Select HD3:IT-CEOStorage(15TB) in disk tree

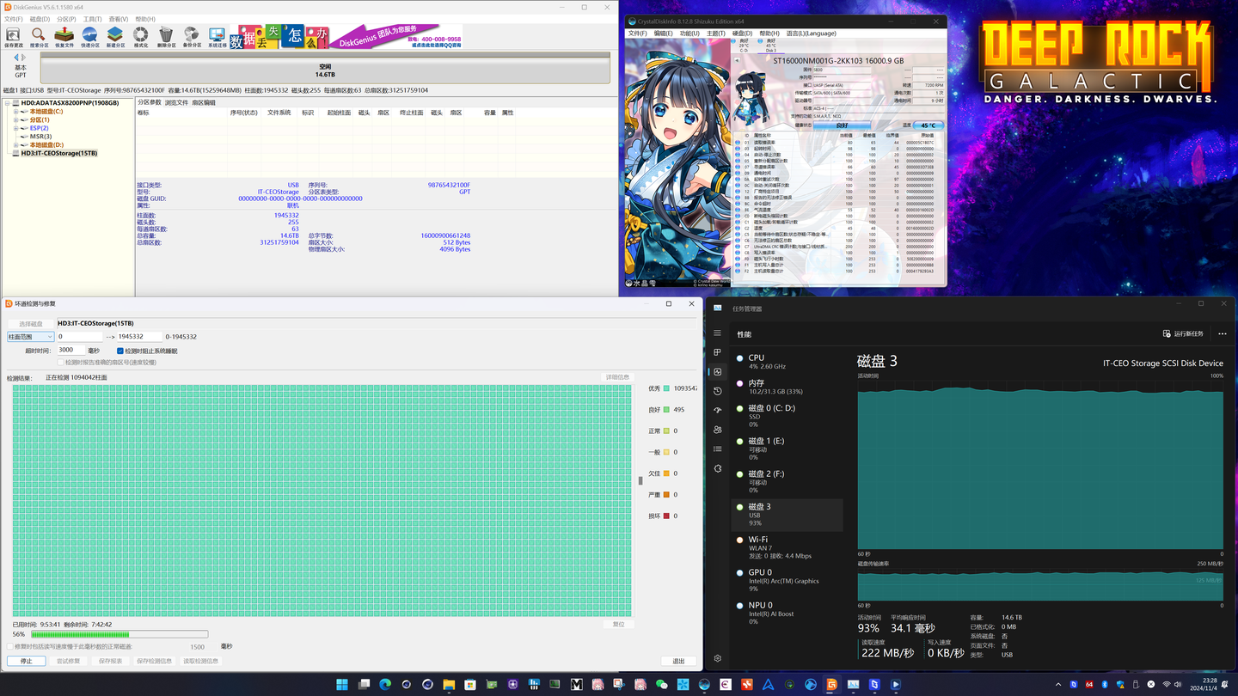[x=59, y=154]
